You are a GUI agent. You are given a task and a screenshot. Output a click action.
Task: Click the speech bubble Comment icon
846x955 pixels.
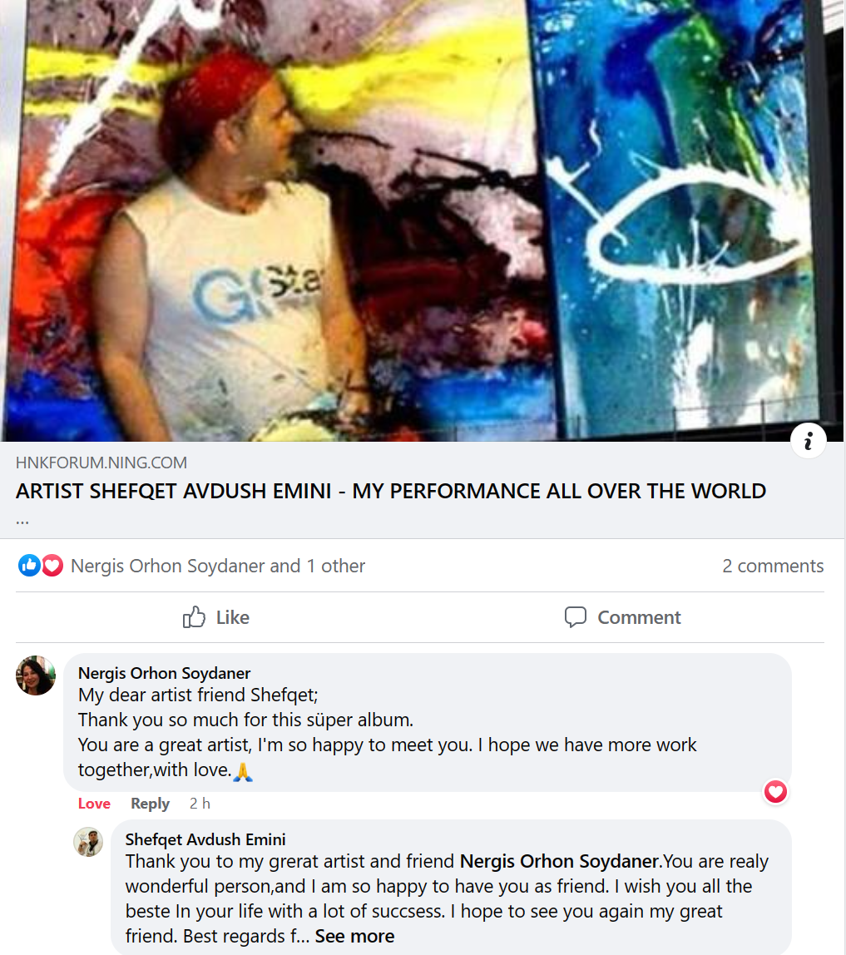pyautogui.click(x=575, y=617)
